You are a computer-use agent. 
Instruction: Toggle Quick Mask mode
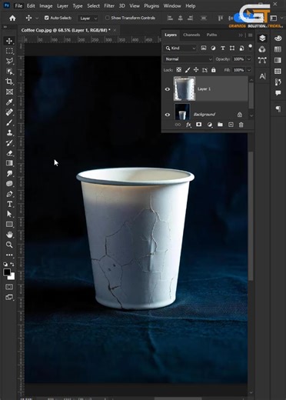click(x=9, y=287)
